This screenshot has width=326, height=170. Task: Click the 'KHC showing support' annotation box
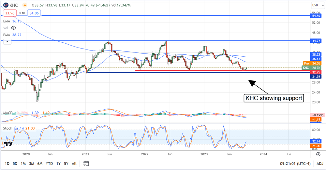tap(274, 98)
